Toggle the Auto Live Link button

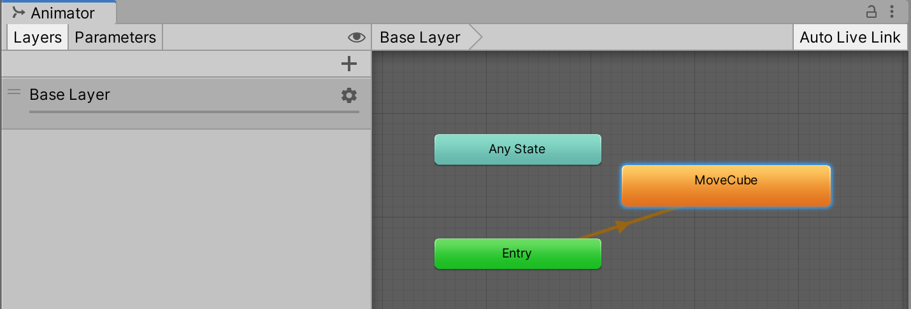(x=850, y=38)
